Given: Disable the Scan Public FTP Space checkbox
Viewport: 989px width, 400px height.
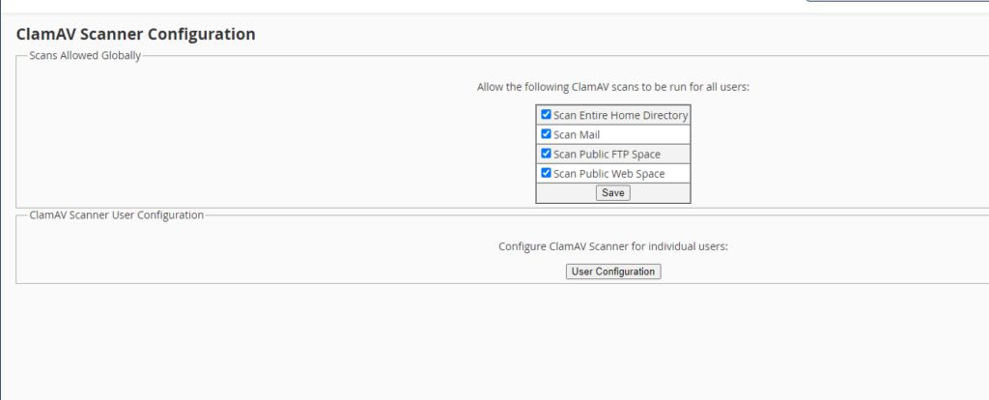Looking at the screenshot, I should point(546,154).
